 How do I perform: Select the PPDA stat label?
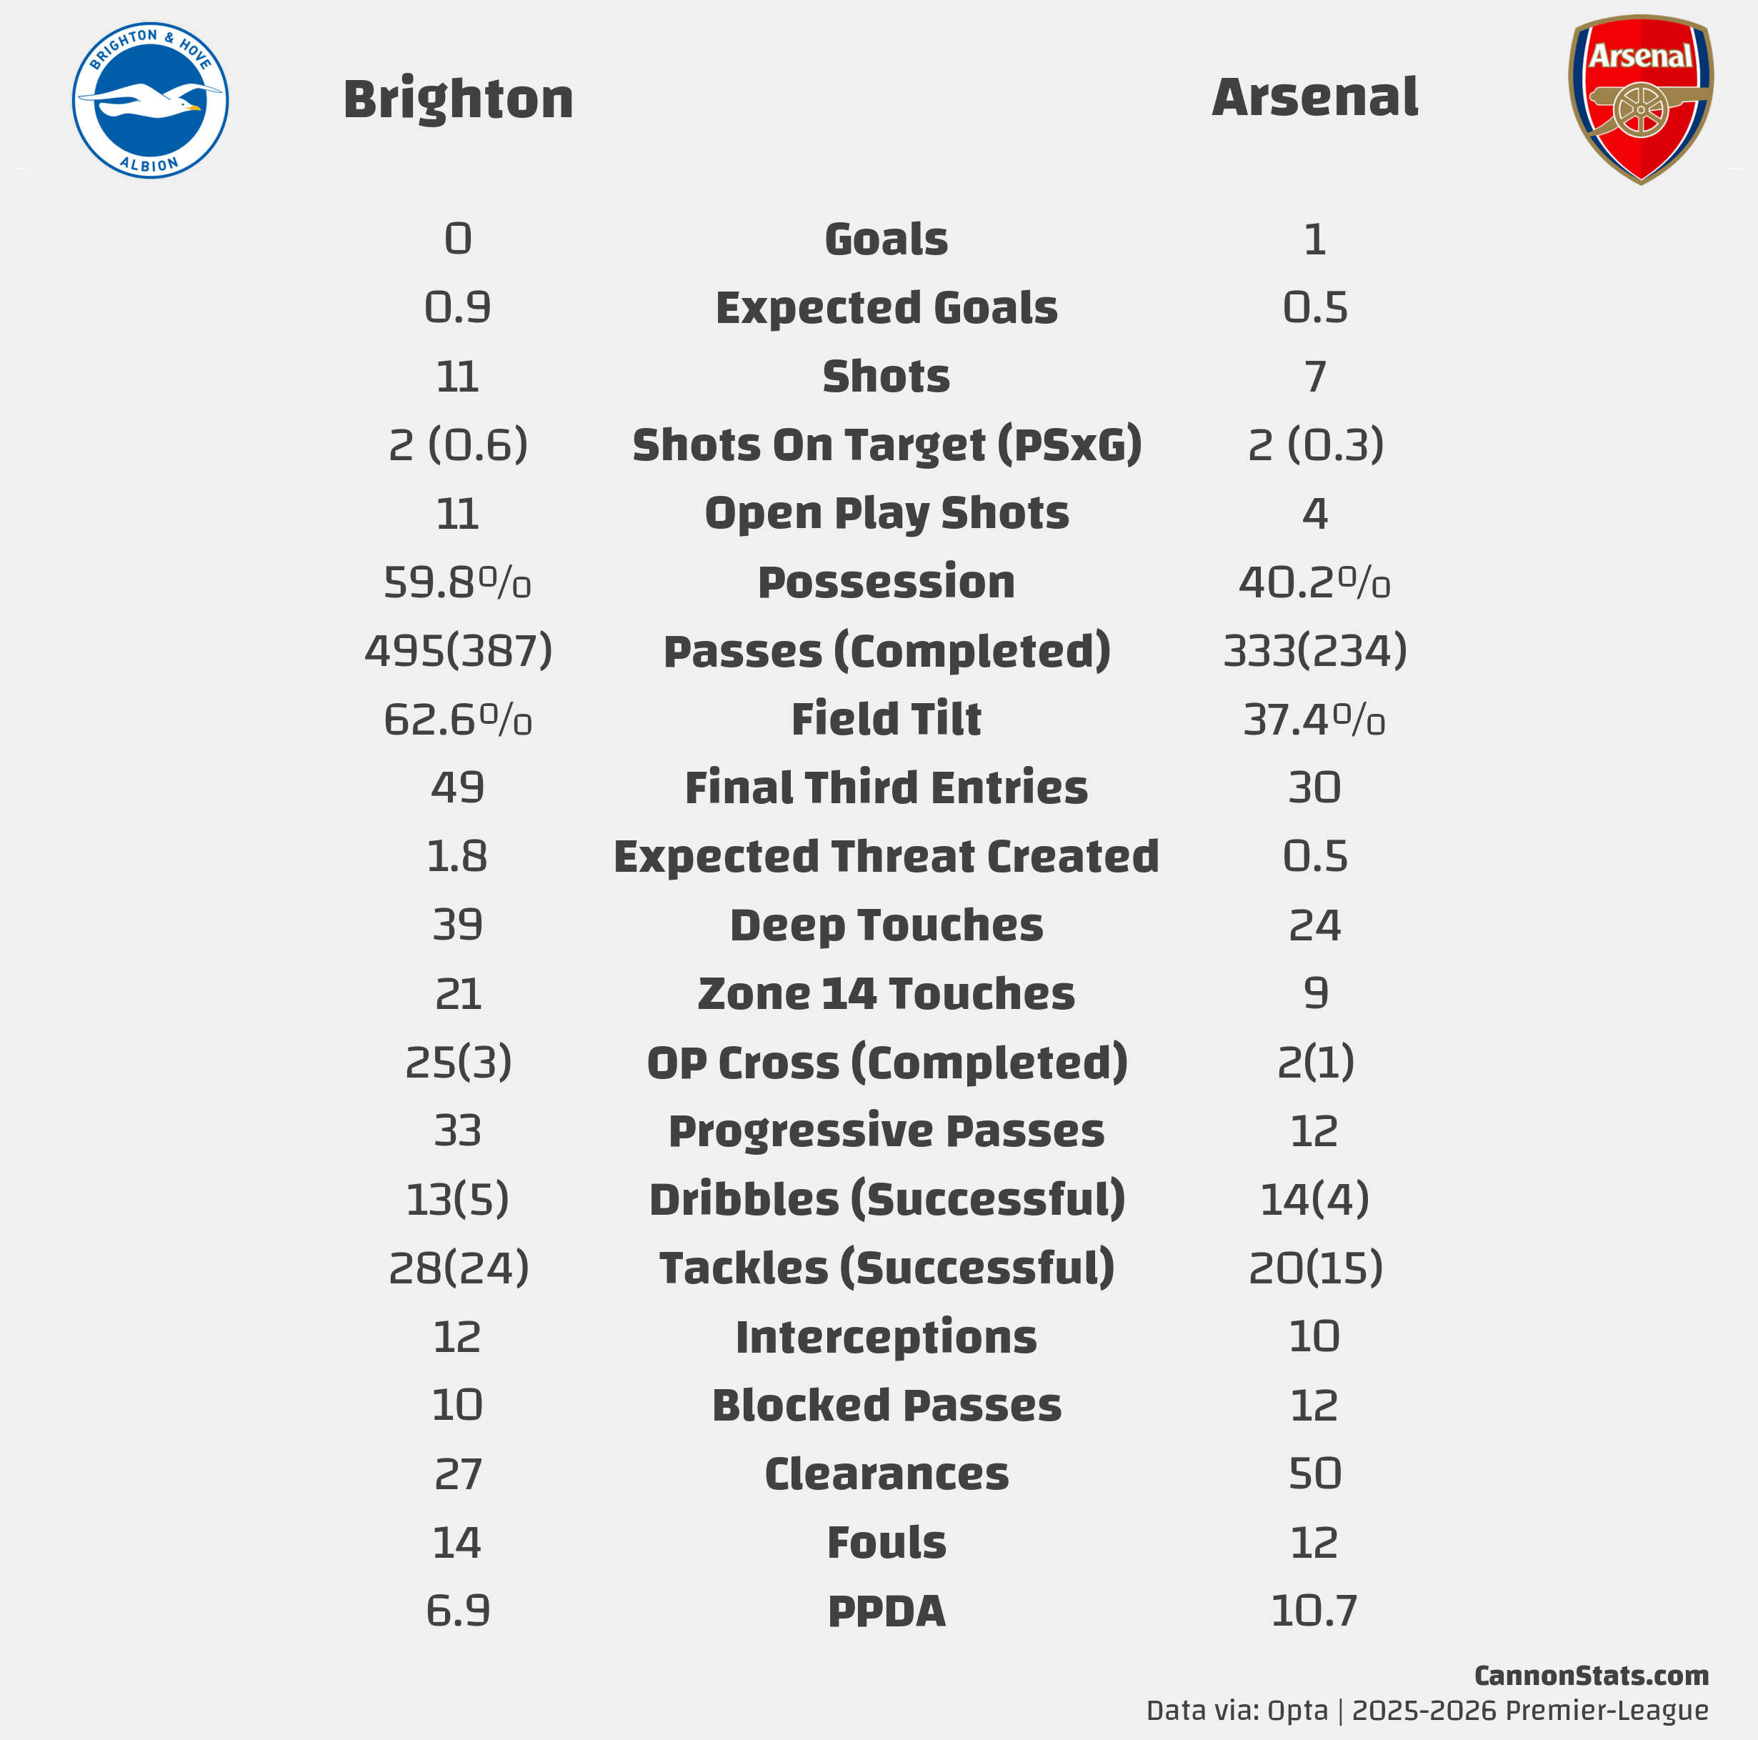(x=887, y=1611)
